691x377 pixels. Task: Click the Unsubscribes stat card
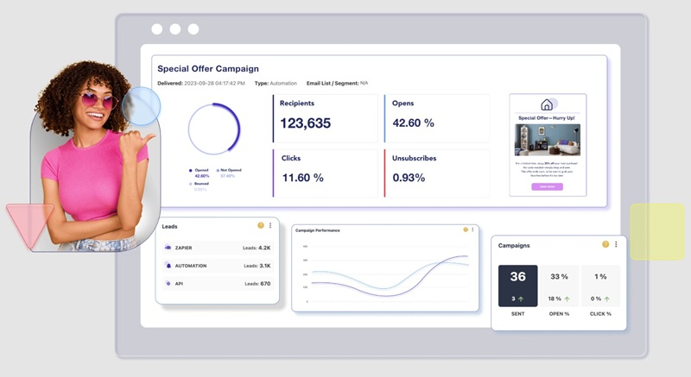click(436, 172)
